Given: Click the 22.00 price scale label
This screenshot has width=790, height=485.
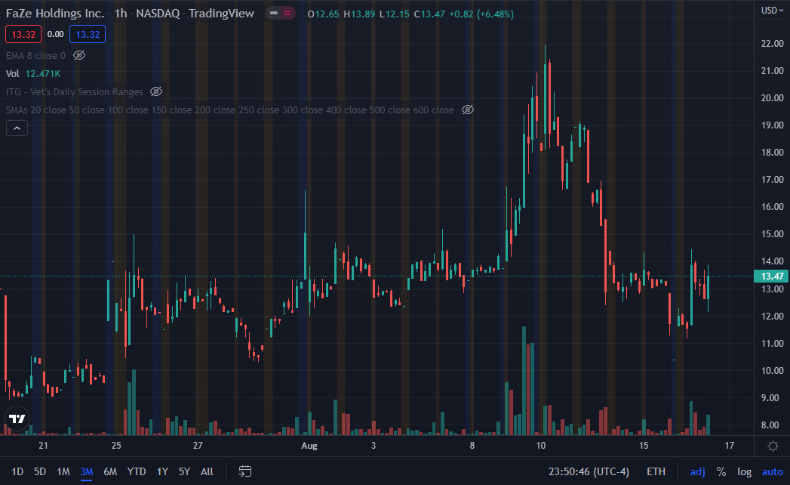Looking at the screenshot, I should point(772,44).
